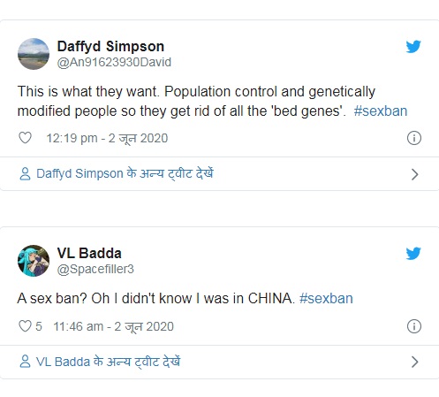
Task: Click person icon beside Daffyd Simpson's more tweets
Action: coord(25,173)
